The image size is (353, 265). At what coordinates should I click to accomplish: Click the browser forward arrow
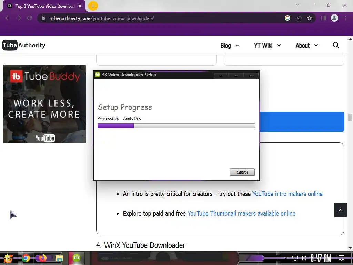tap(19, 18)
